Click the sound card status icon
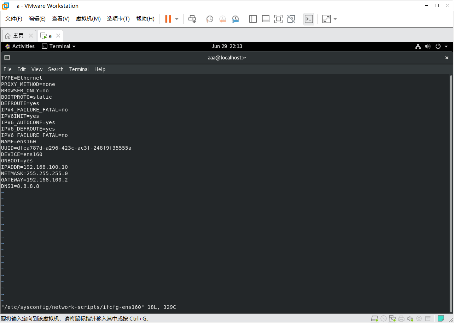Screen dimensions: 454x323 click(410, 319)
